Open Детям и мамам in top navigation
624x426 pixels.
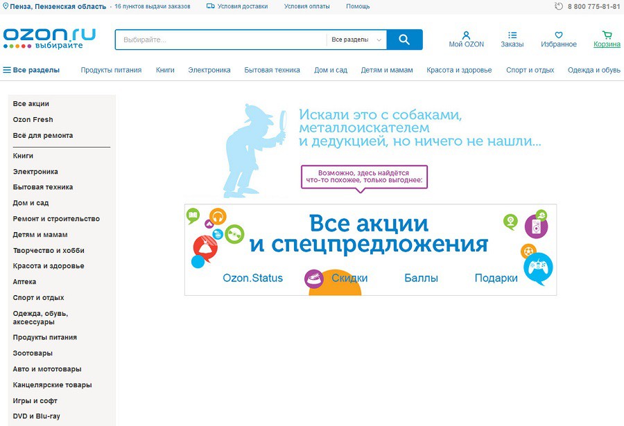click(x=387, y=70)
